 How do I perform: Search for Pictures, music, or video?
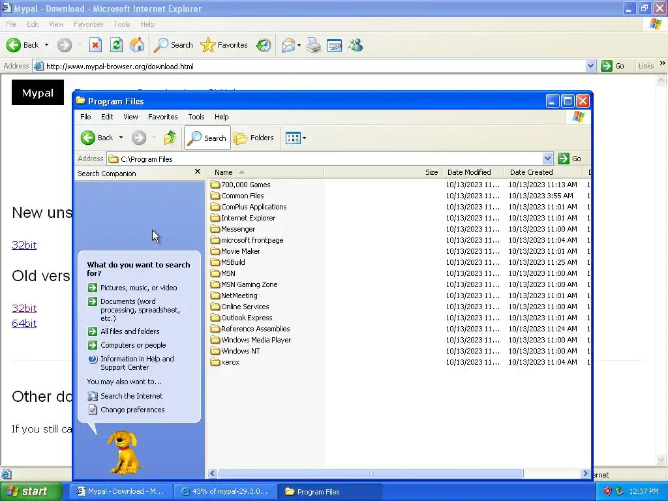pyautogui.click(x=138, y=288)
